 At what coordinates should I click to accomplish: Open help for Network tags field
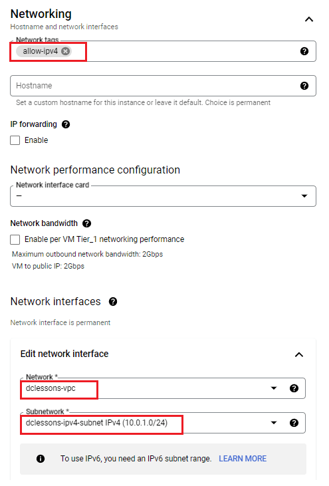coord(304,51)
